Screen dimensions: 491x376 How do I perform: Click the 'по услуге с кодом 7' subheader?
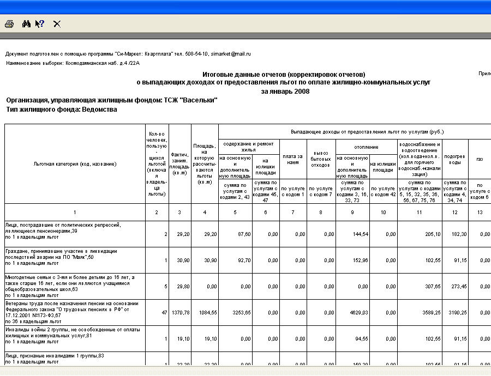coord(321,191)
